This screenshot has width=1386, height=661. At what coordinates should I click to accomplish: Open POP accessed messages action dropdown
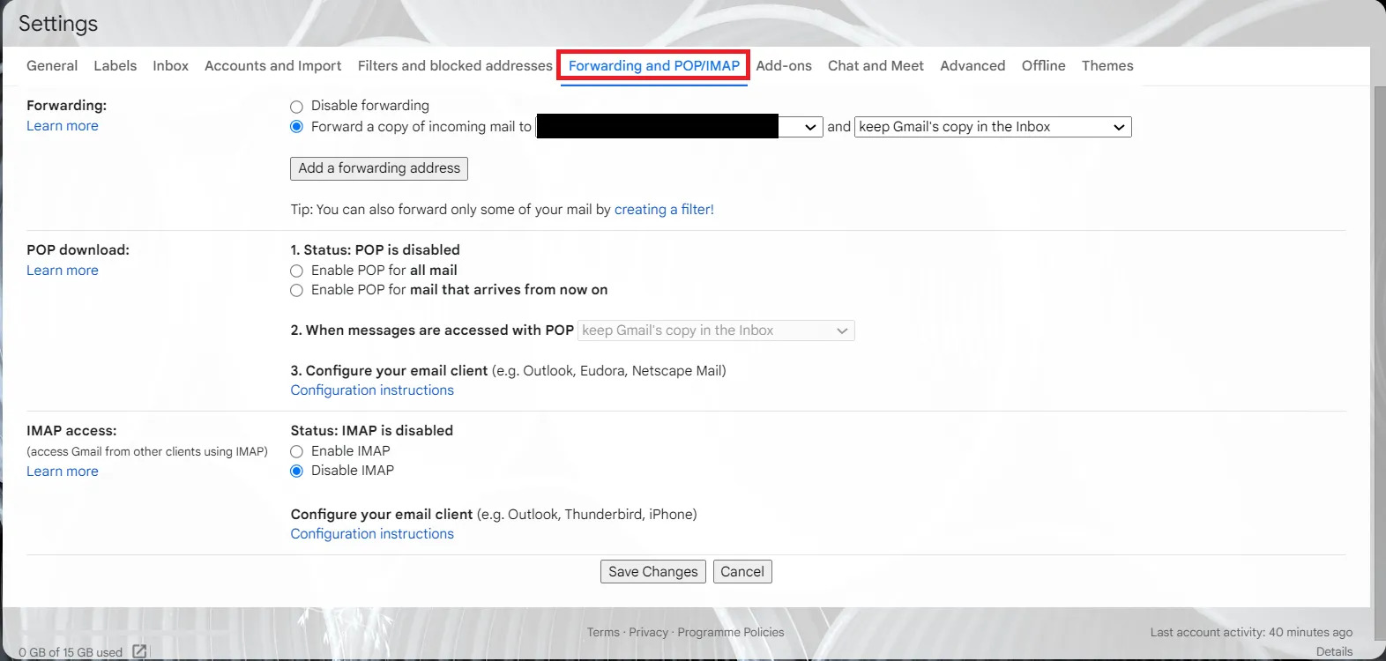pyautogui.click(x=716, y=330)
